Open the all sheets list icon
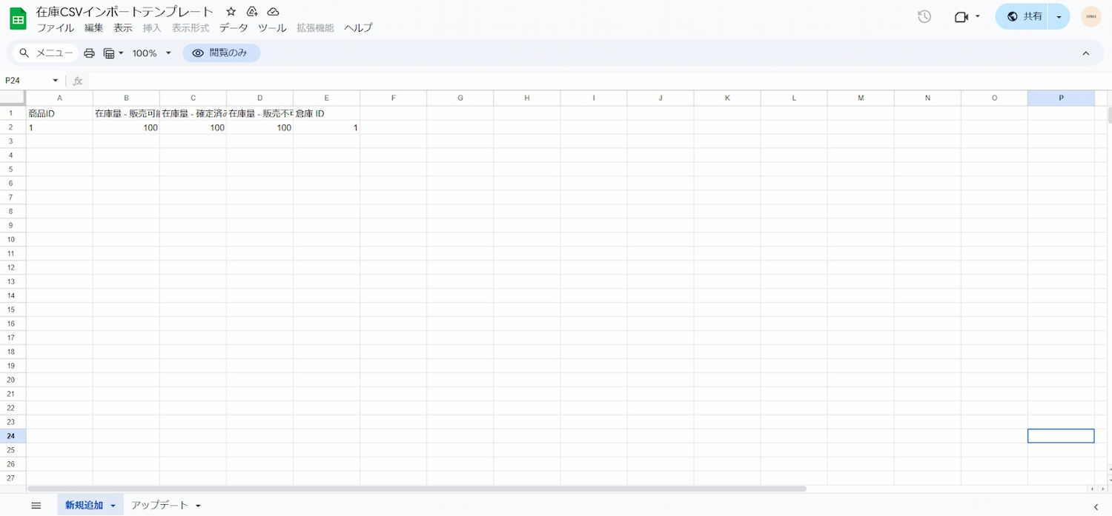 [x=36, y=506]
